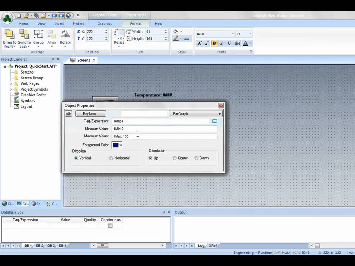Click the Replace... button
This screenshot has width=355, height=266.
tap(91, 114)
